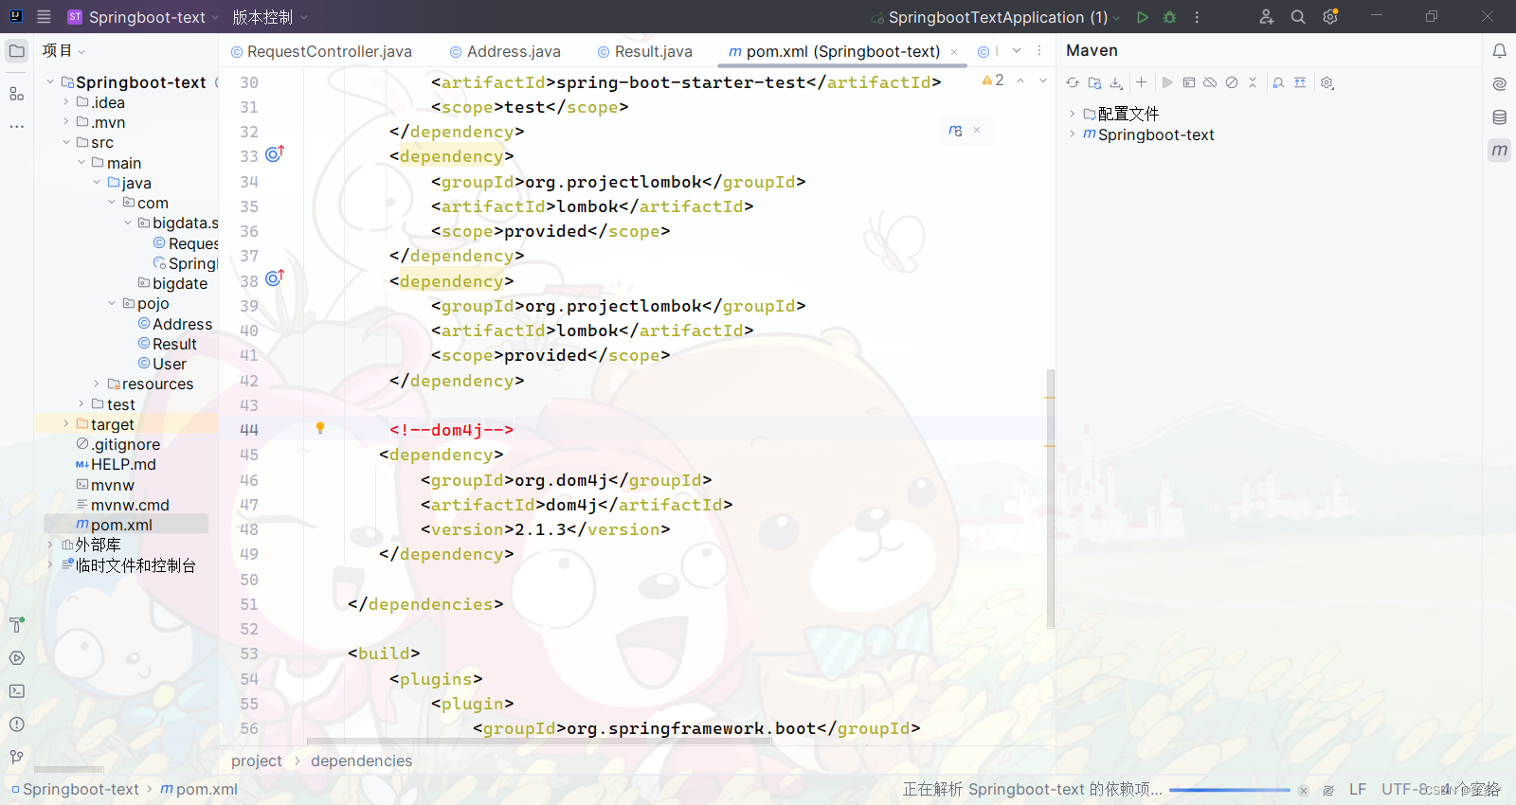Load Maven changes floating button
The width and height of the screenshot is (1516, 805).
[x=955, y=131]
